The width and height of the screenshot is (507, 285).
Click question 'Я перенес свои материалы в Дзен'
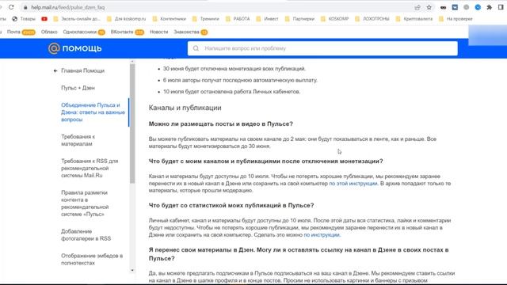(x=299, y=254)
